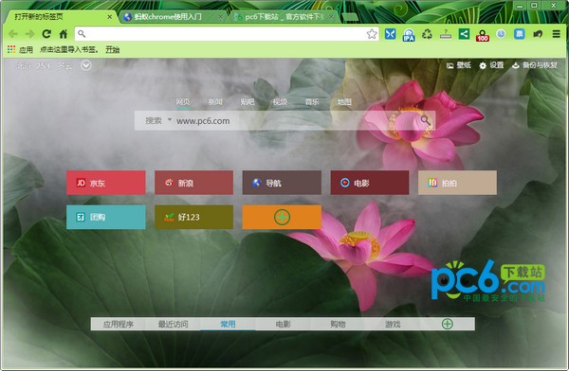Viewport: 569px width, 371px height.
Task: Open the 电影 movie tile
Action: (x=370, y=183)
